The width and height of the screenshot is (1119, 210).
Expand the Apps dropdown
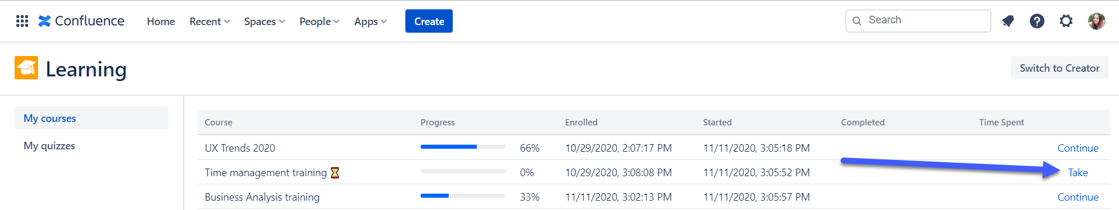(370, 22)
